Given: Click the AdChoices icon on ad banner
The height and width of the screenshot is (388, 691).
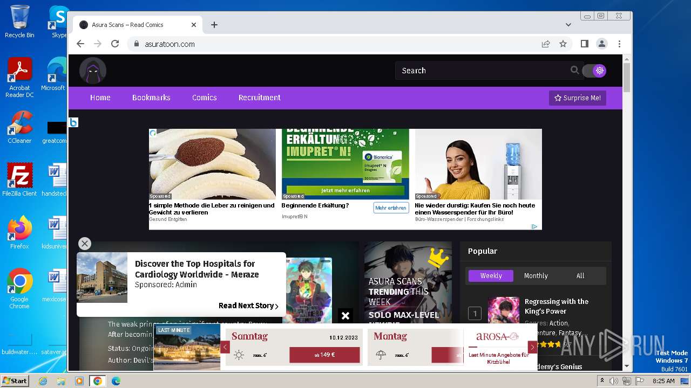Looking at the screenshot, I should pyautogui.click(x=534, y=226).
